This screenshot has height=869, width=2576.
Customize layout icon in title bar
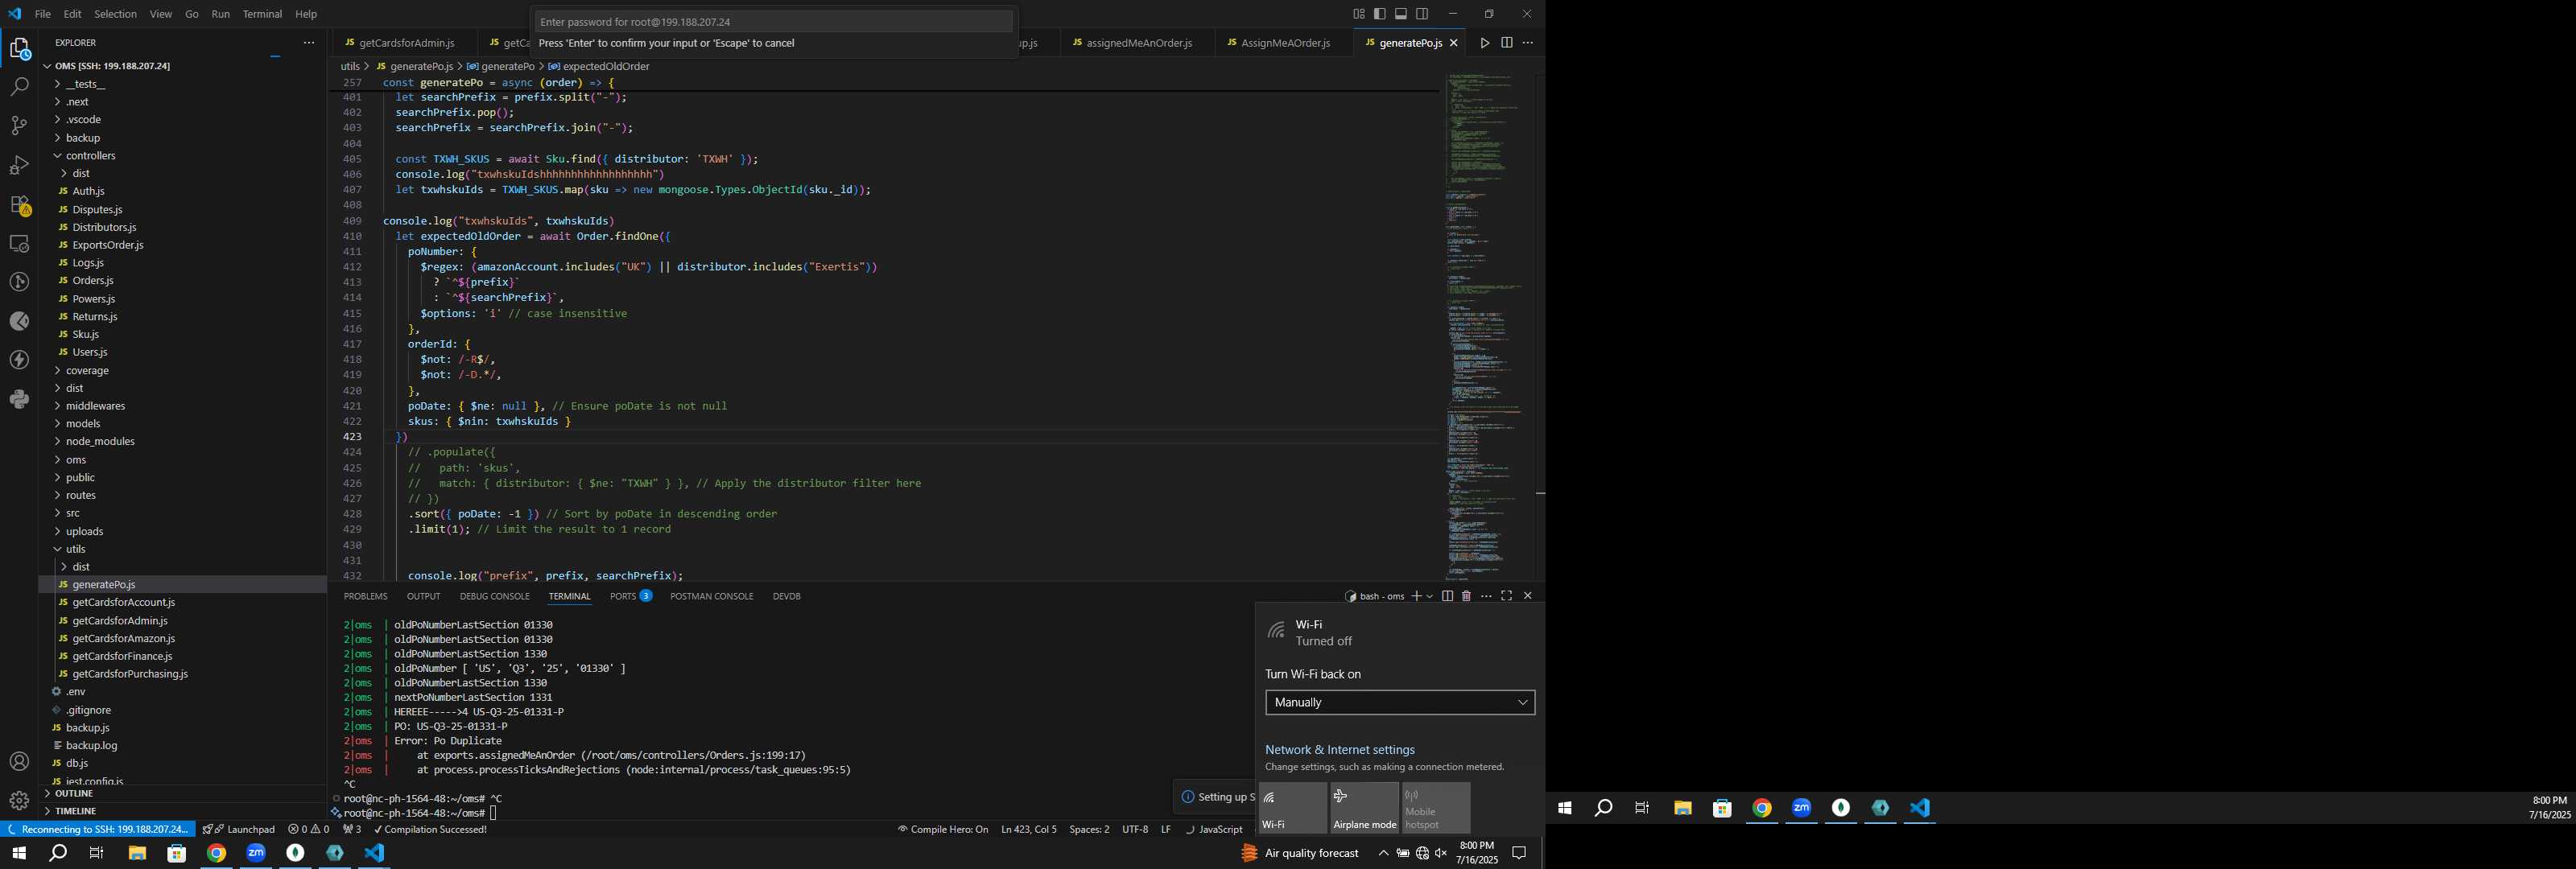(1359, 14)
